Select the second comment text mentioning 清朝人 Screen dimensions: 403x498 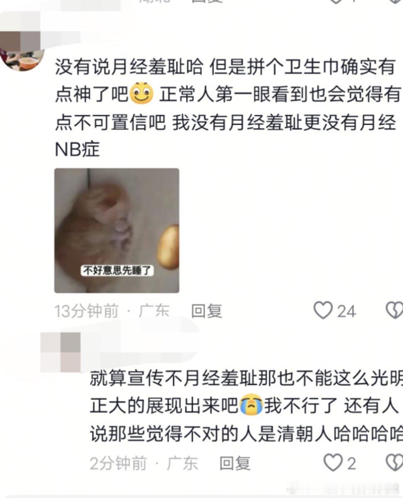click(x=246, y=406)
